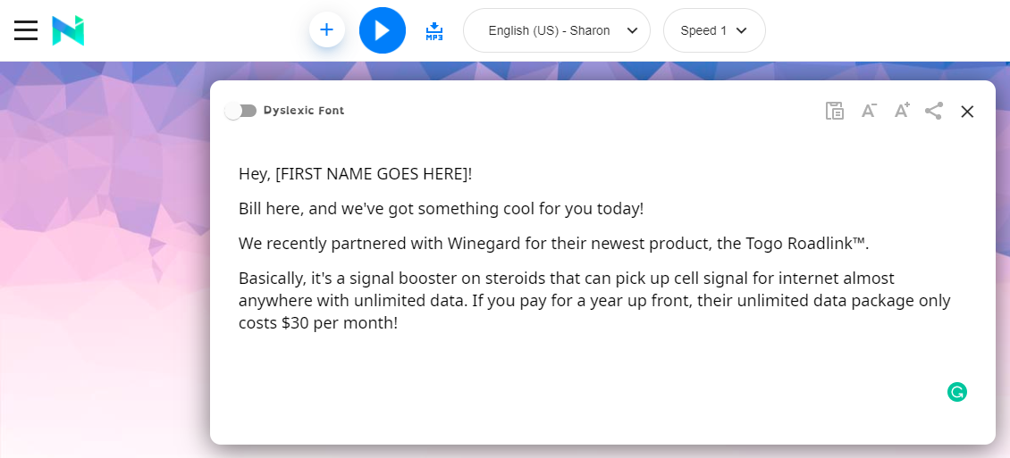This screenshot has width=1010, height=458.
Task: Add new document with plus button
Action: (x=326, y=29)
